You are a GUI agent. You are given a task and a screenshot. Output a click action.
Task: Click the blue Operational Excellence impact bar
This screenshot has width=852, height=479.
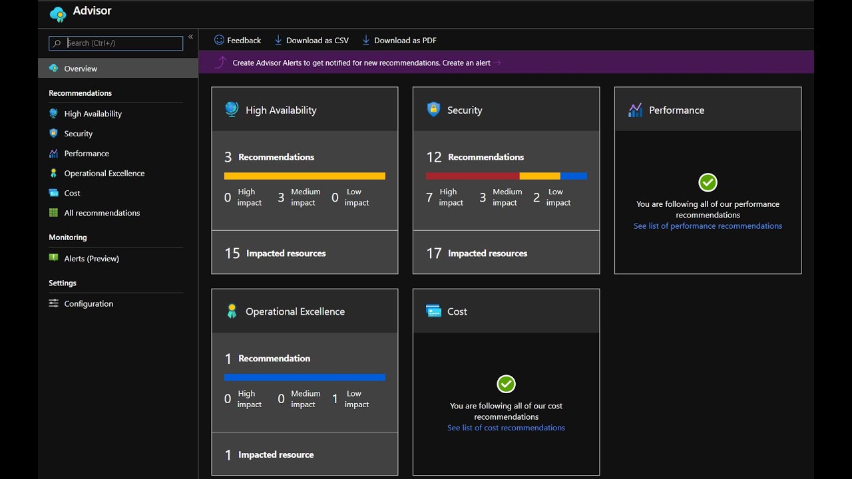305,377
